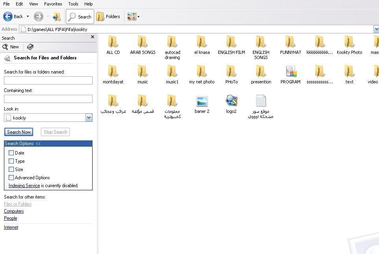This screenshot has width=379, height=254.
Task: Open the View menu
Action: [x=33, y=4]
